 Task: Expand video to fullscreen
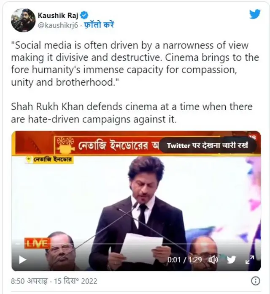pos(250,260)
